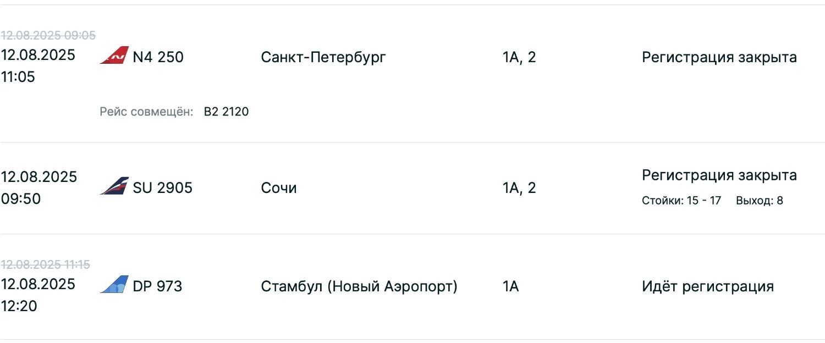This screenshot has width=825, height=343.
Task: Click the updated 12:20 departure time
Action: click(19, 306)
